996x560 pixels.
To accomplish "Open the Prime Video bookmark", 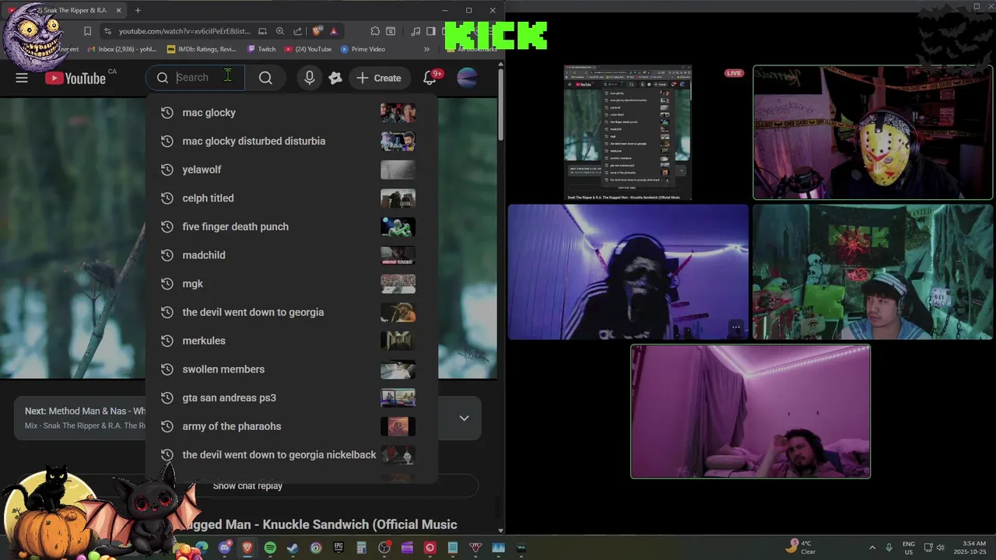I will click(363, 49).
